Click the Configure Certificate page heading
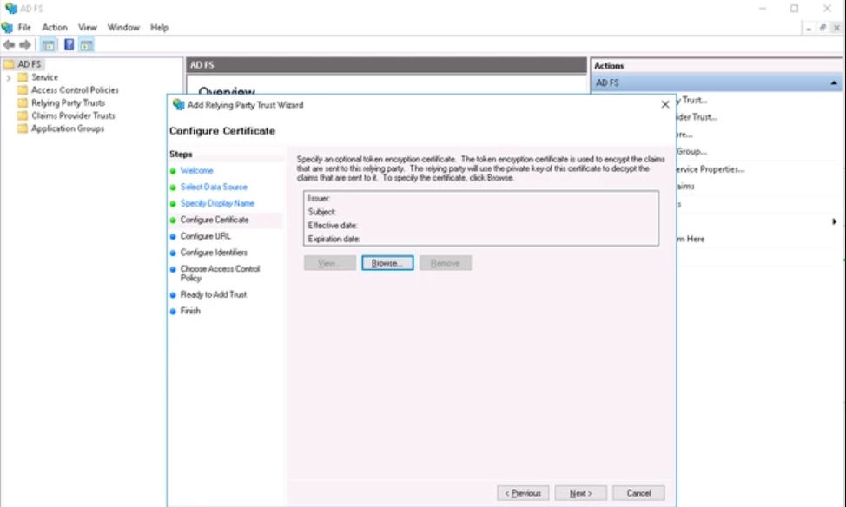This screenshot has width=846, height=507. click(x=222, y=131)
